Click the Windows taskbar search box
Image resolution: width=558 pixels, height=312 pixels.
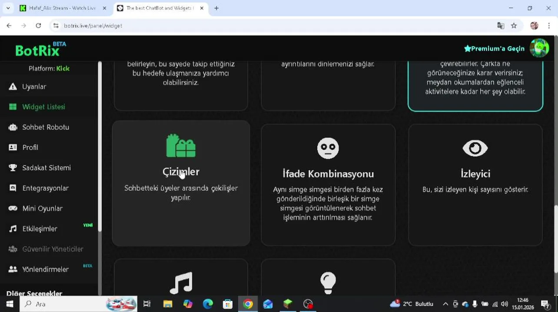pyautogui.click(x=78, y=304)
